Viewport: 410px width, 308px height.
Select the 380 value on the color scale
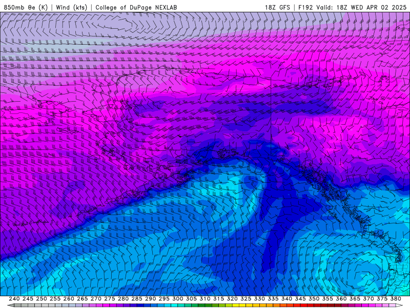coord(396,299)
